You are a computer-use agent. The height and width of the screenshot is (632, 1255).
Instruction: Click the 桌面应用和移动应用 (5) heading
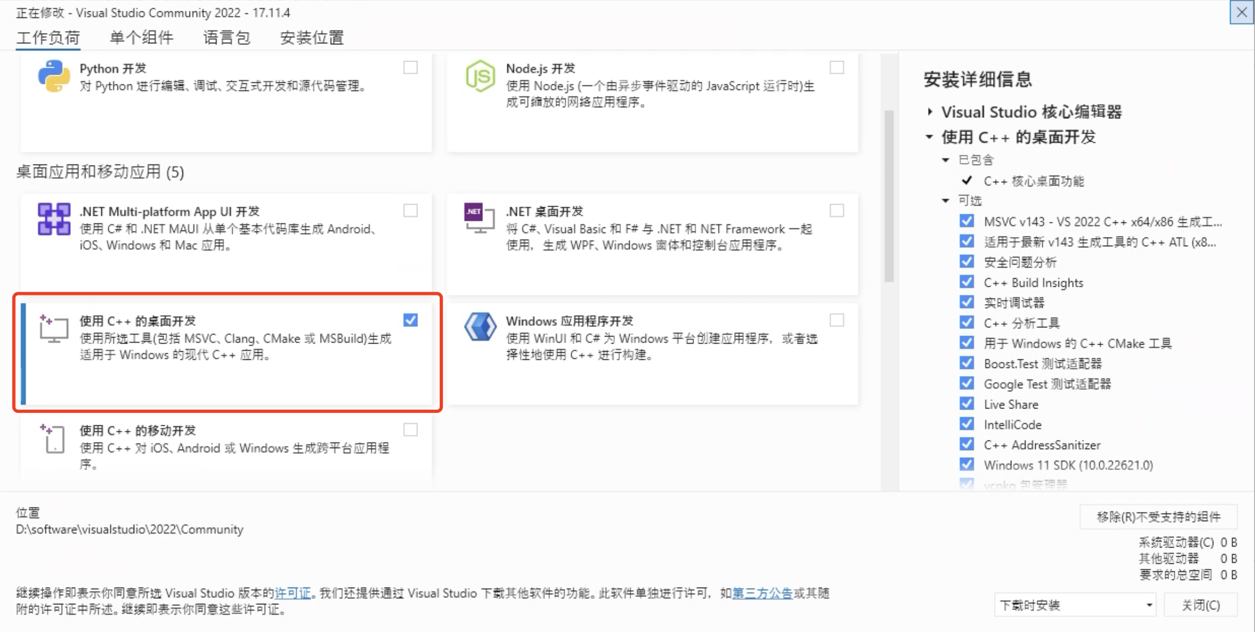[100, 172]
